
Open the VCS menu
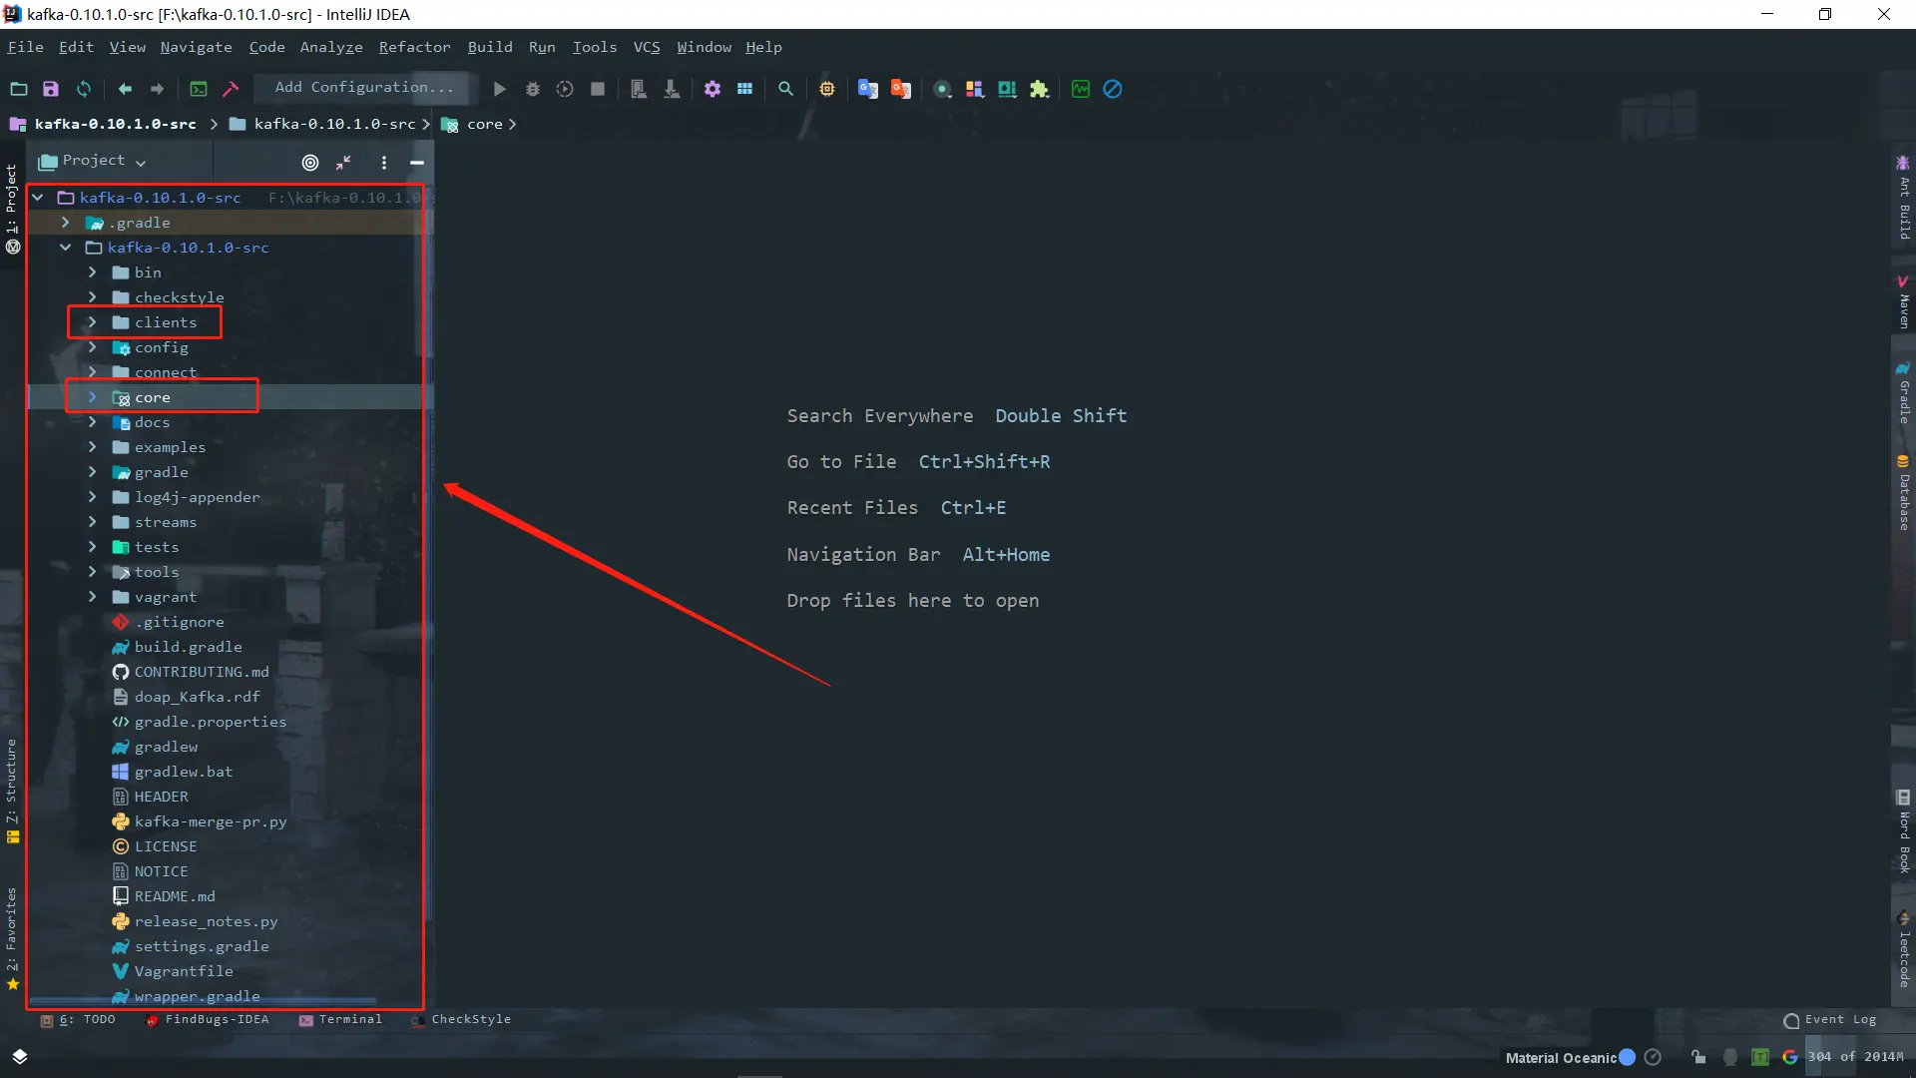[647, 47]
